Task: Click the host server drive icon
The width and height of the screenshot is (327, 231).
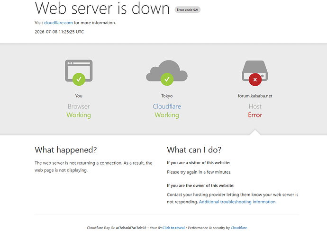Action: [255, 71]
